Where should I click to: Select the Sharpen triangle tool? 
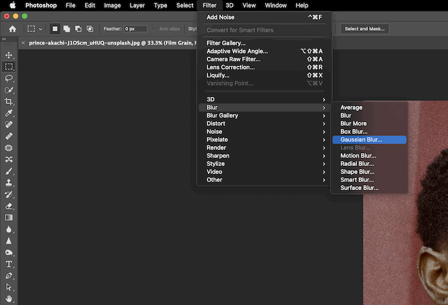click(x=9, y=241)
